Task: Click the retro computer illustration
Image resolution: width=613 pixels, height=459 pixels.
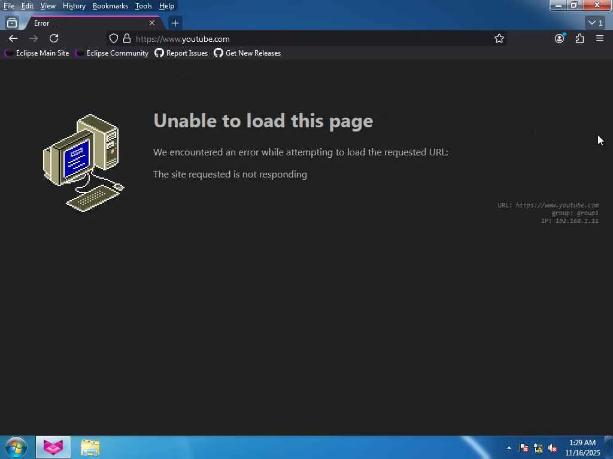Action: pyautogui.click(x=84, y=163)
